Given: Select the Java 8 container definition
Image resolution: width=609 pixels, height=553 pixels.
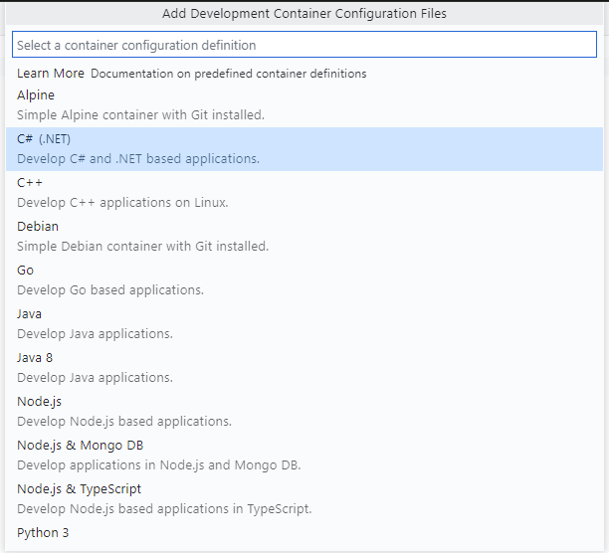Looking at the screenshot, I should [304, 368].
